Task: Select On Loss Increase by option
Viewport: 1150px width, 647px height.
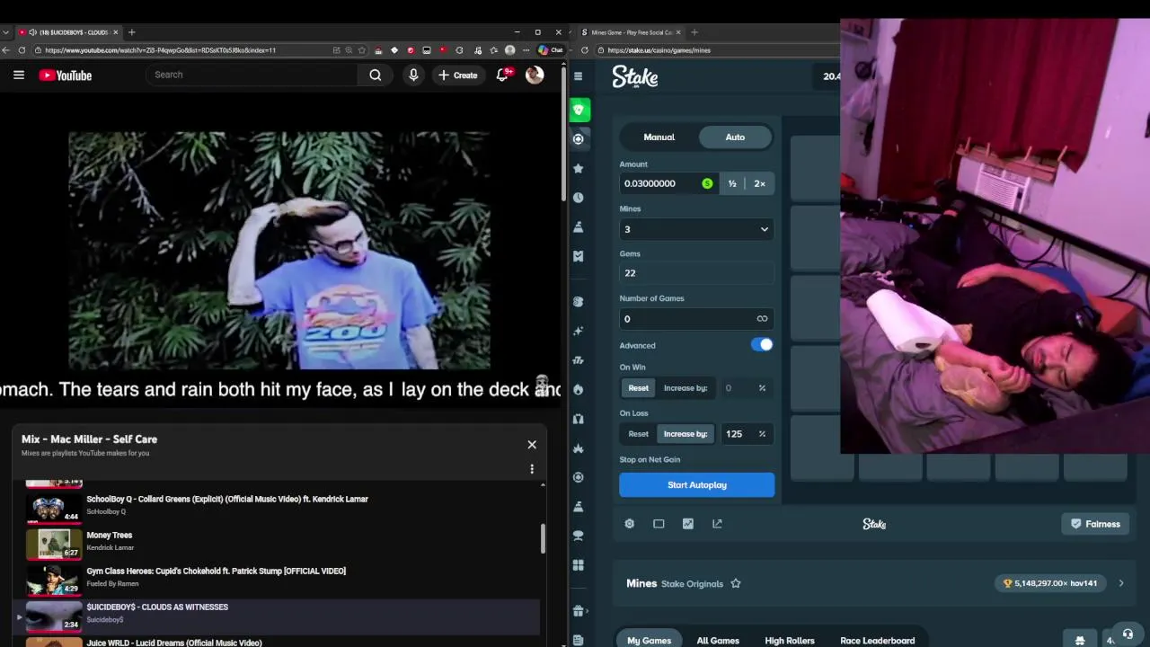Action: pos(686,434)
